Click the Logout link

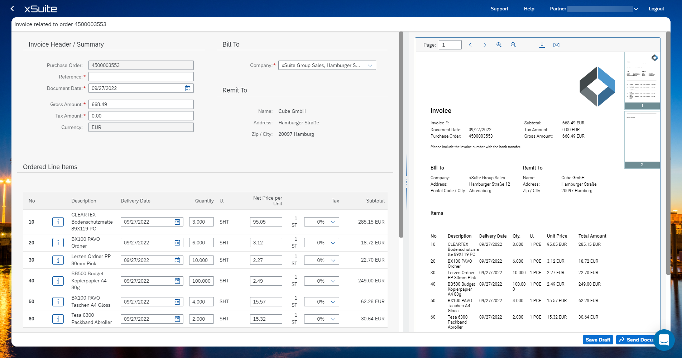656,9
